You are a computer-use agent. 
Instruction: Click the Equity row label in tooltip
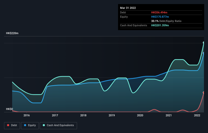tap(124, 17)
